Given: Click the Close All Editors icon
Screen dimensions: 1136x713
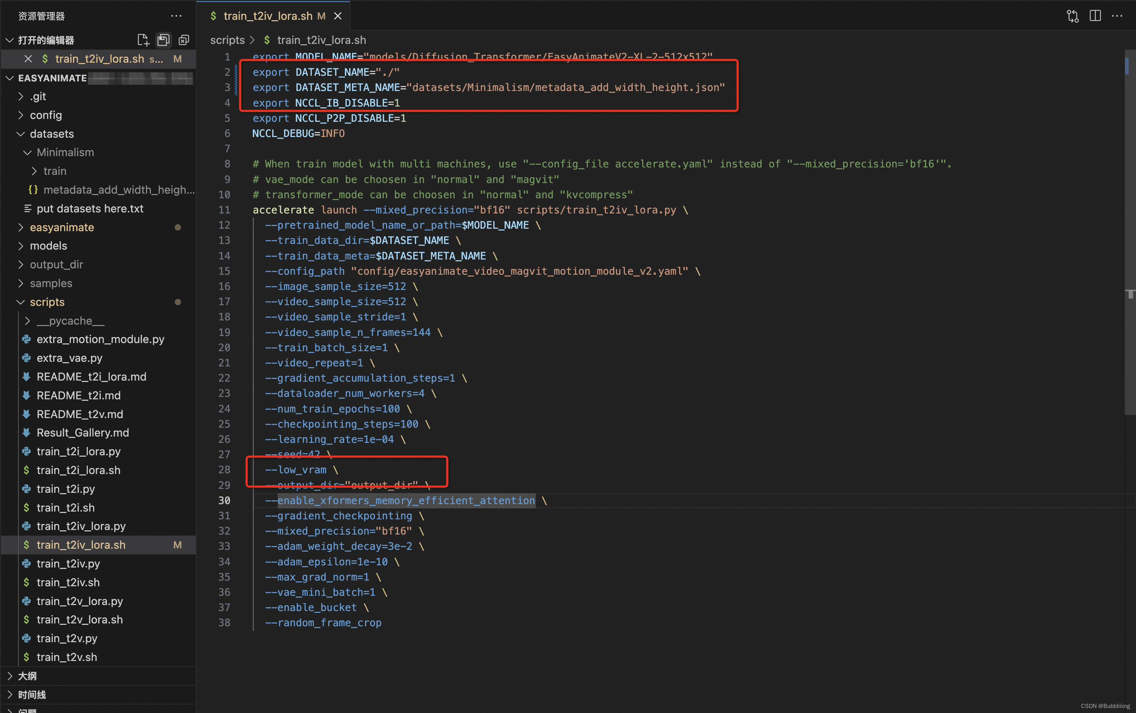Looking at the screenshot, I should [x=184, y=40].
